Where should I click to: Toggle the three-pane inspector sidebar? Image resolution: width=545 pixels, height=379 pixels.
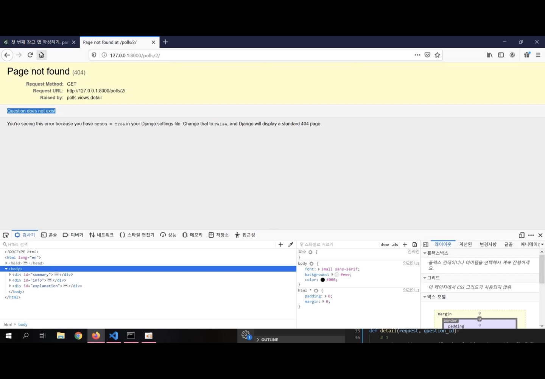[x=426, y=245]
